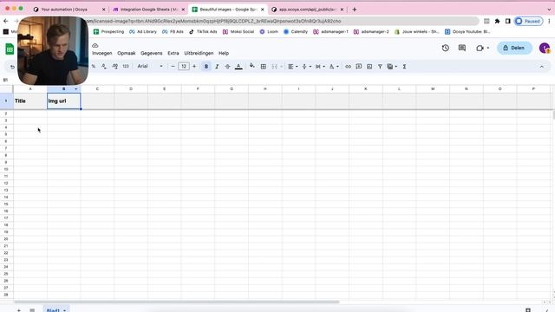Open the Gegevens menu
The height and width of the screenshot is (312, 555).
click(152, 53)
